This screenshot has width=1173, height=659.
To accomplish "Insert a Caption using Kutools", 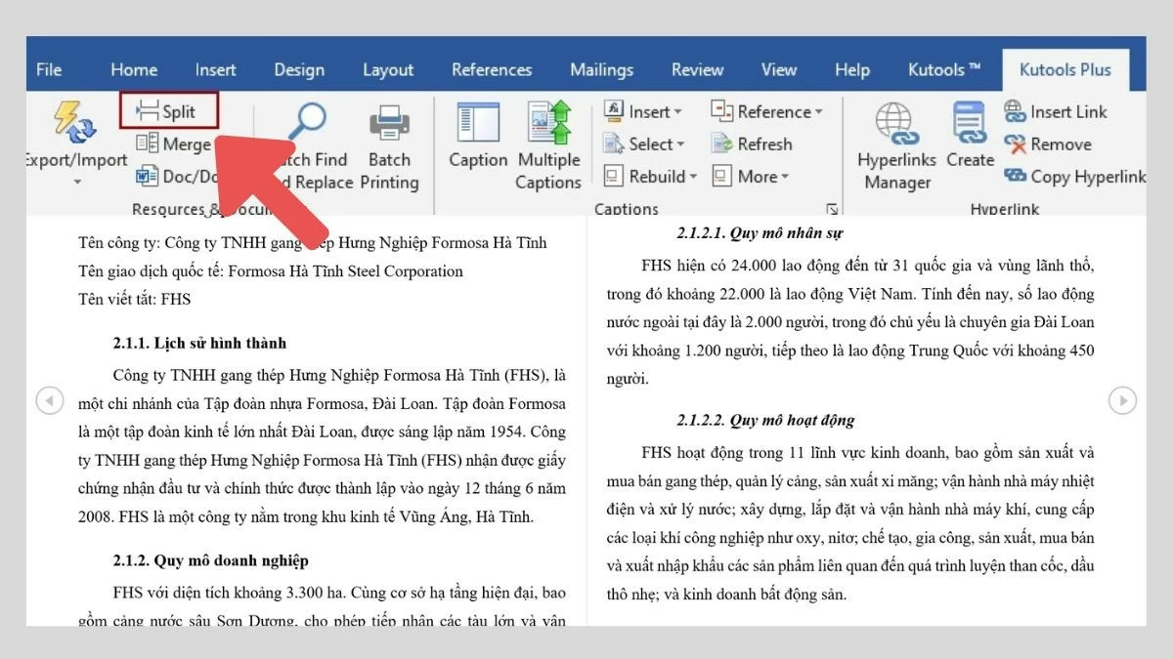I will (478, 144).
